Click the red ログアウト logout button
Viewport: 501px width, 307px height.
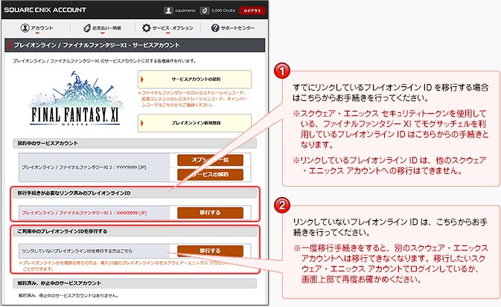252,10
